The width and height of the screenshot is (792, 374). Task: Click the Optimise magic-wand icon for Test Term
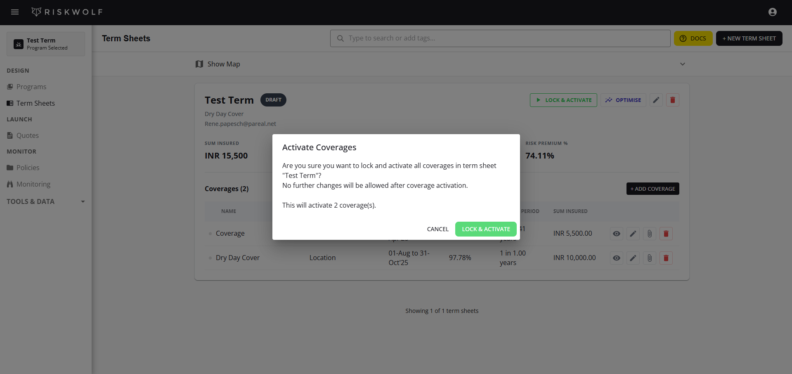609,100
